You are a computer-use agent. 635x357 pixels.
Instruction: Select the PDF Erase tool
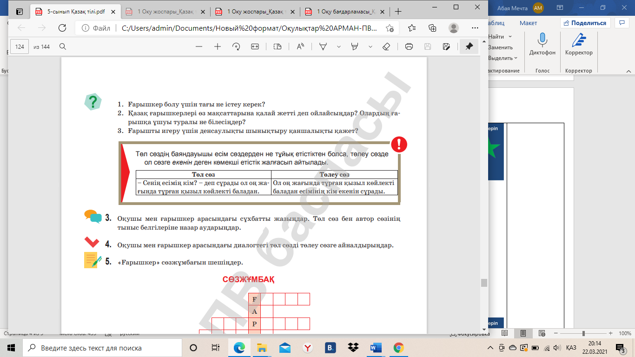386,46
